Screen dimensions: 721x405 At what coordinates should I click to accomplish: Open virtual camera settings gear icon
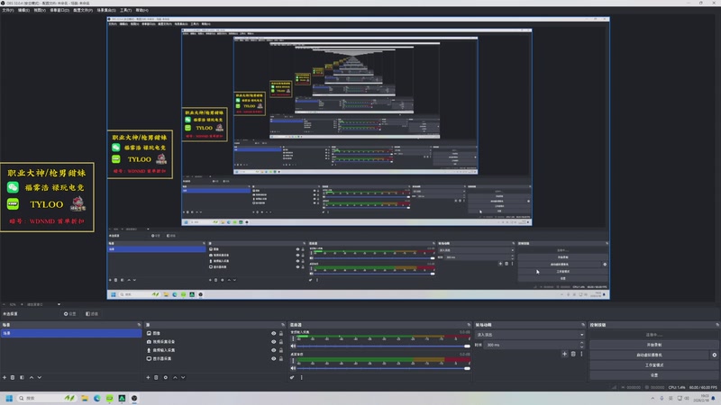pyautogui.click(x=715, y=355)
